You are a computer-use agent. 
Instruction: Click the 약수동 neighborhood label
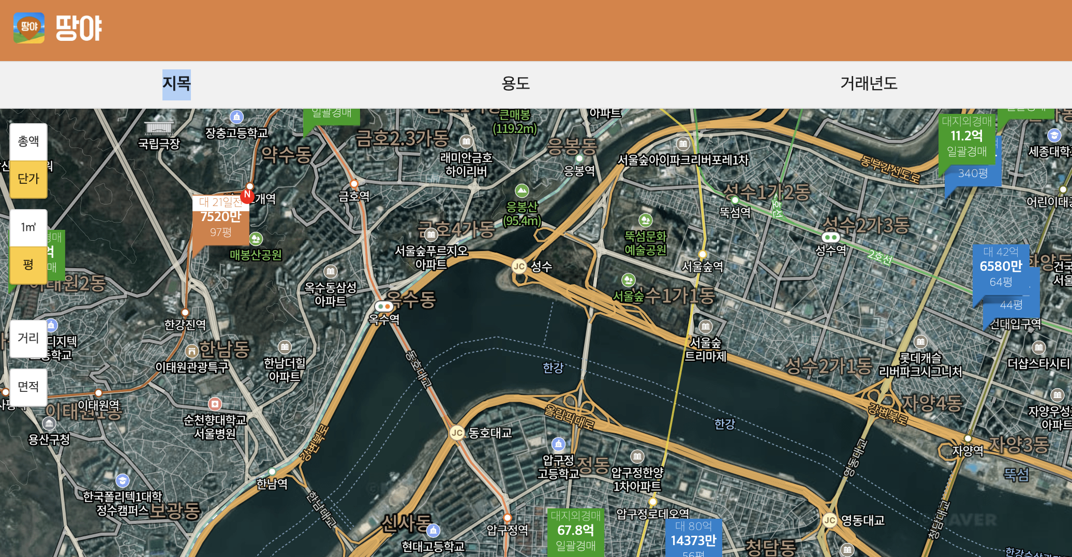286,154
